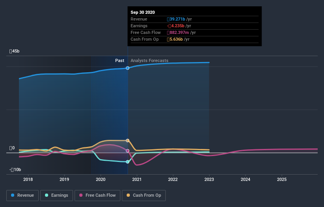The height and width of the screenshot is (207, 324).
Task: Click the magenta Free Cash Flow data point
Action: [x=127, y=151]
